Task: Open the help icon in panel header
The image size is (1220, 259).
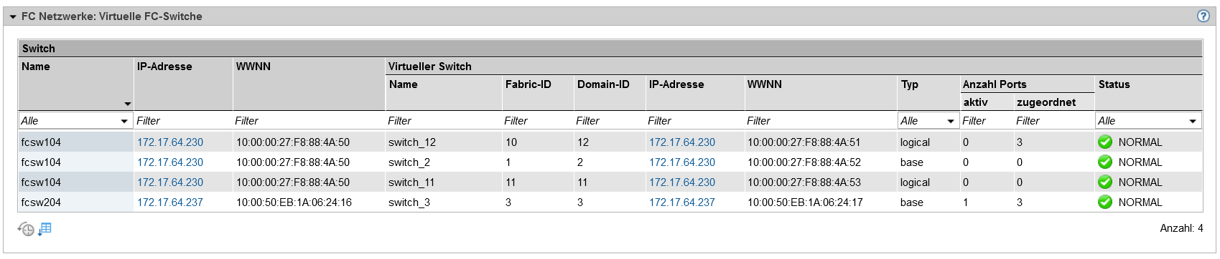Action: coord(1203,16)
